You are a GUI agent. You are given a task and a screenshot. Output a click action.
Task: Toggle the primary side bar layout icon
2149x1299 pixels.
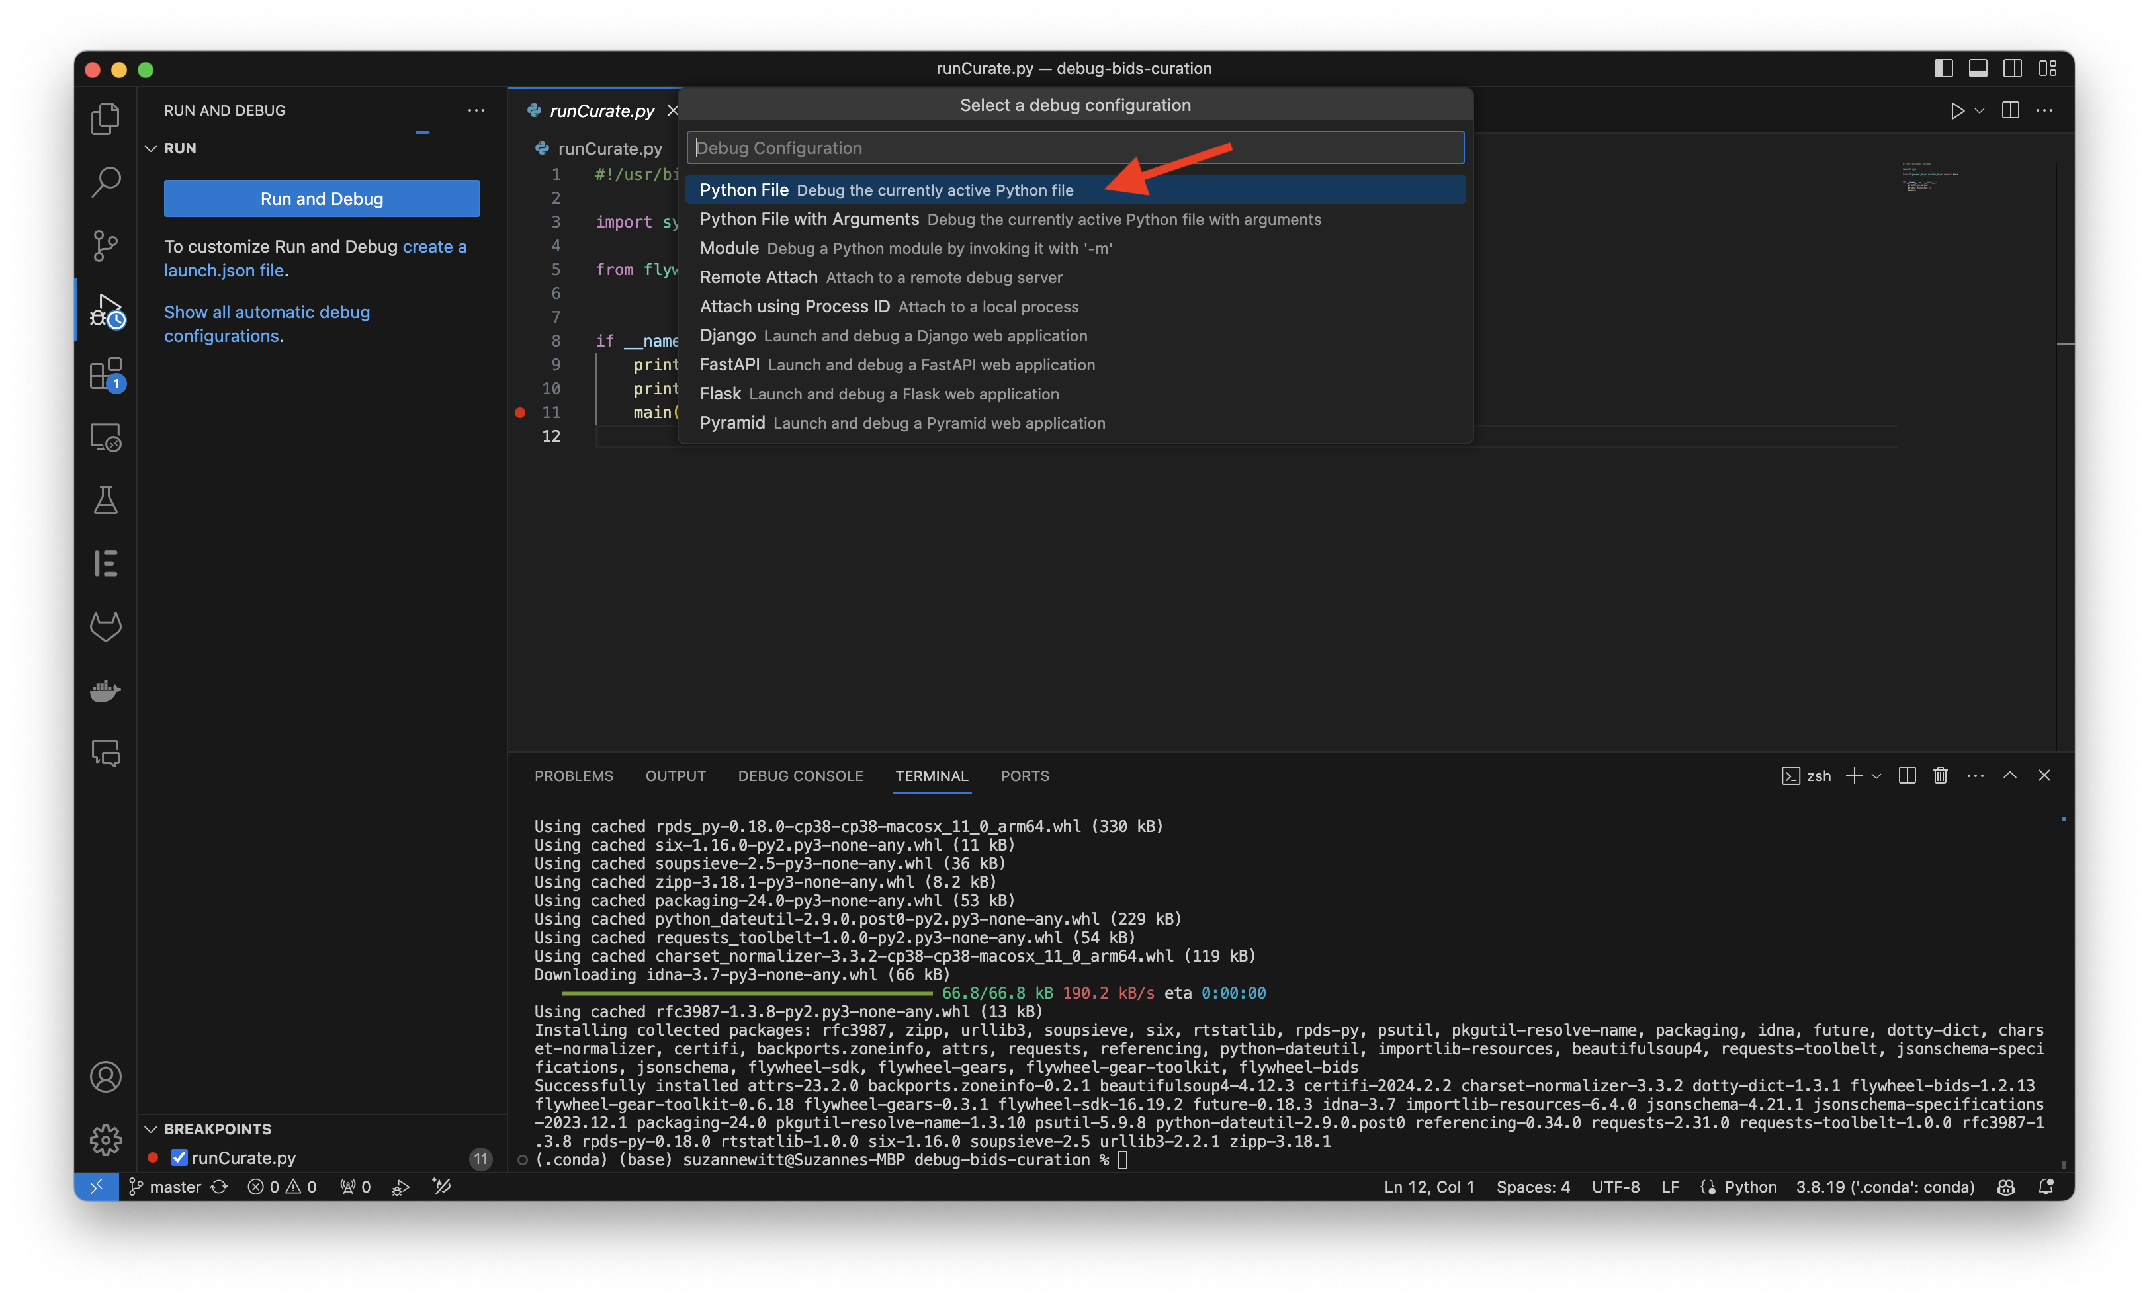click(x=1943, y=68)
